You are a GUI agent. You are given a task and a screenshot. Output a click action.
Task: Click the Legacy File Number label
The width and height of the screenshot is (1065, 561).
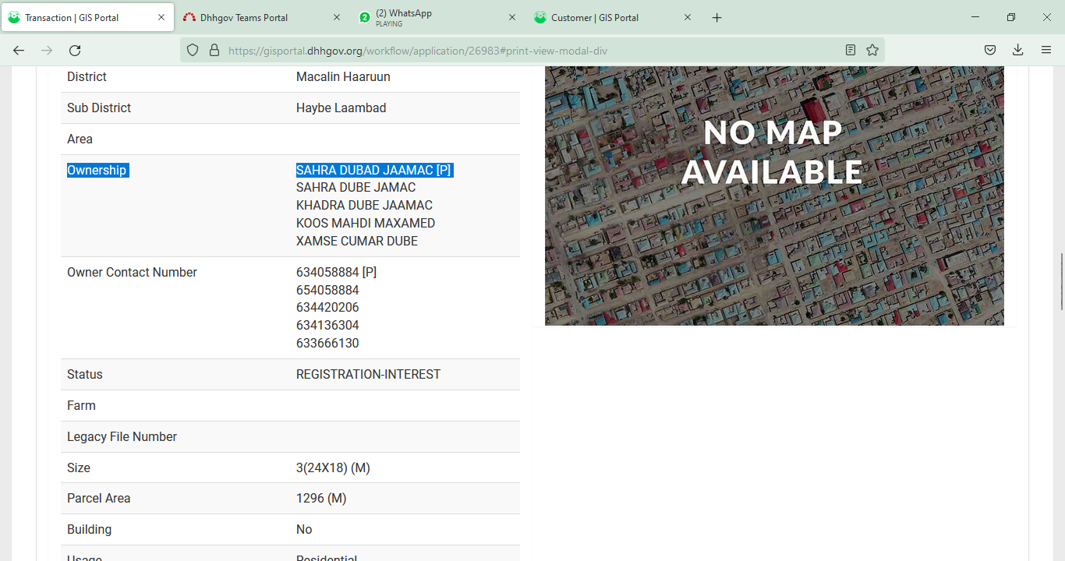(x=122, y=437)
